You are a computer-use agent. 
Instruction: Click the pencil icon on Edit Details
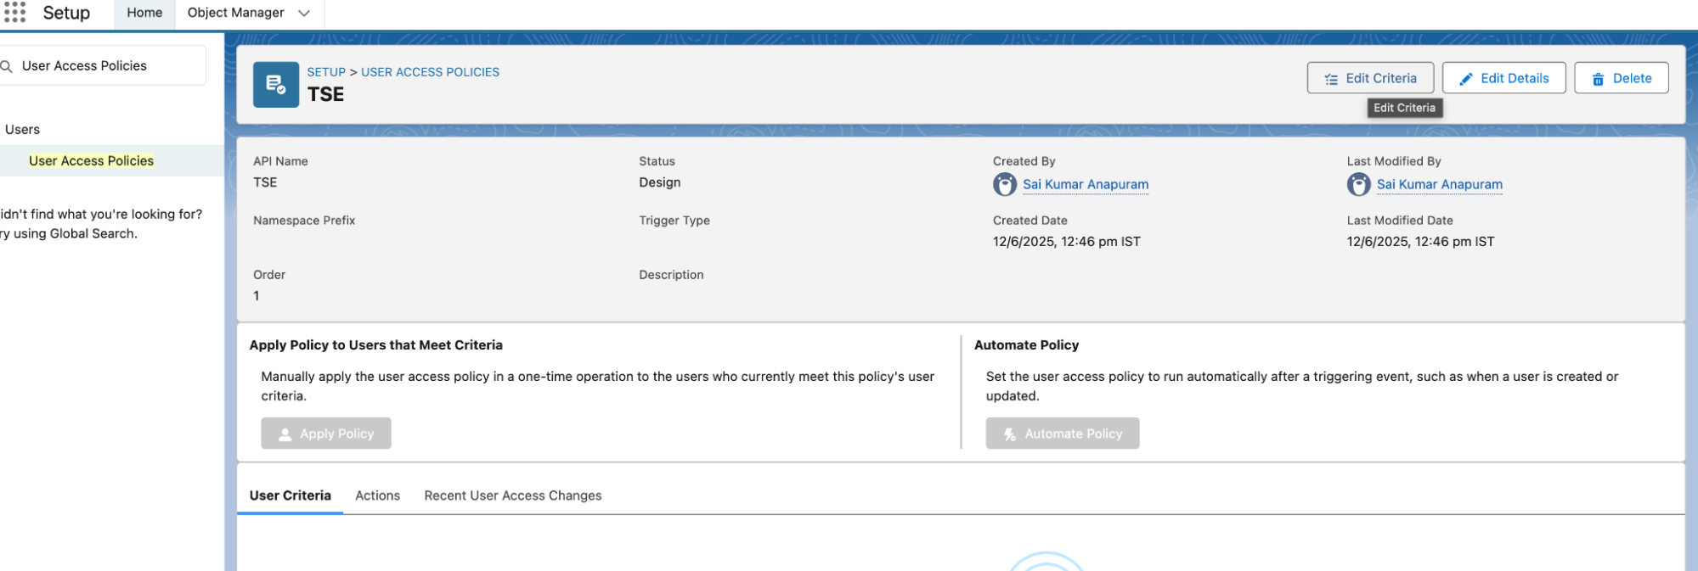point(1465,79)
